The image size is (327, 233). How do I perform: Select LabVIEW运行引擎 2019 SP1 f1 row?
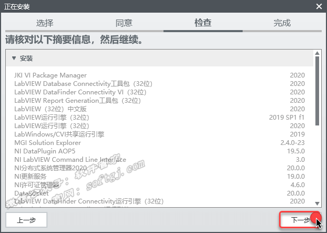(159, 118)
